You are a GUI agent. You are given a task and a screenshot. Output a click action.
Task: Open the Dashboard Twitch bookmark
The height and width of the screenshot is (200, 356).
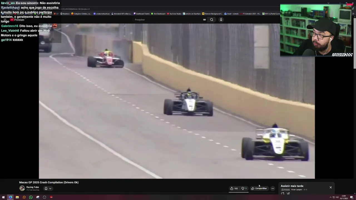[142, 14]
